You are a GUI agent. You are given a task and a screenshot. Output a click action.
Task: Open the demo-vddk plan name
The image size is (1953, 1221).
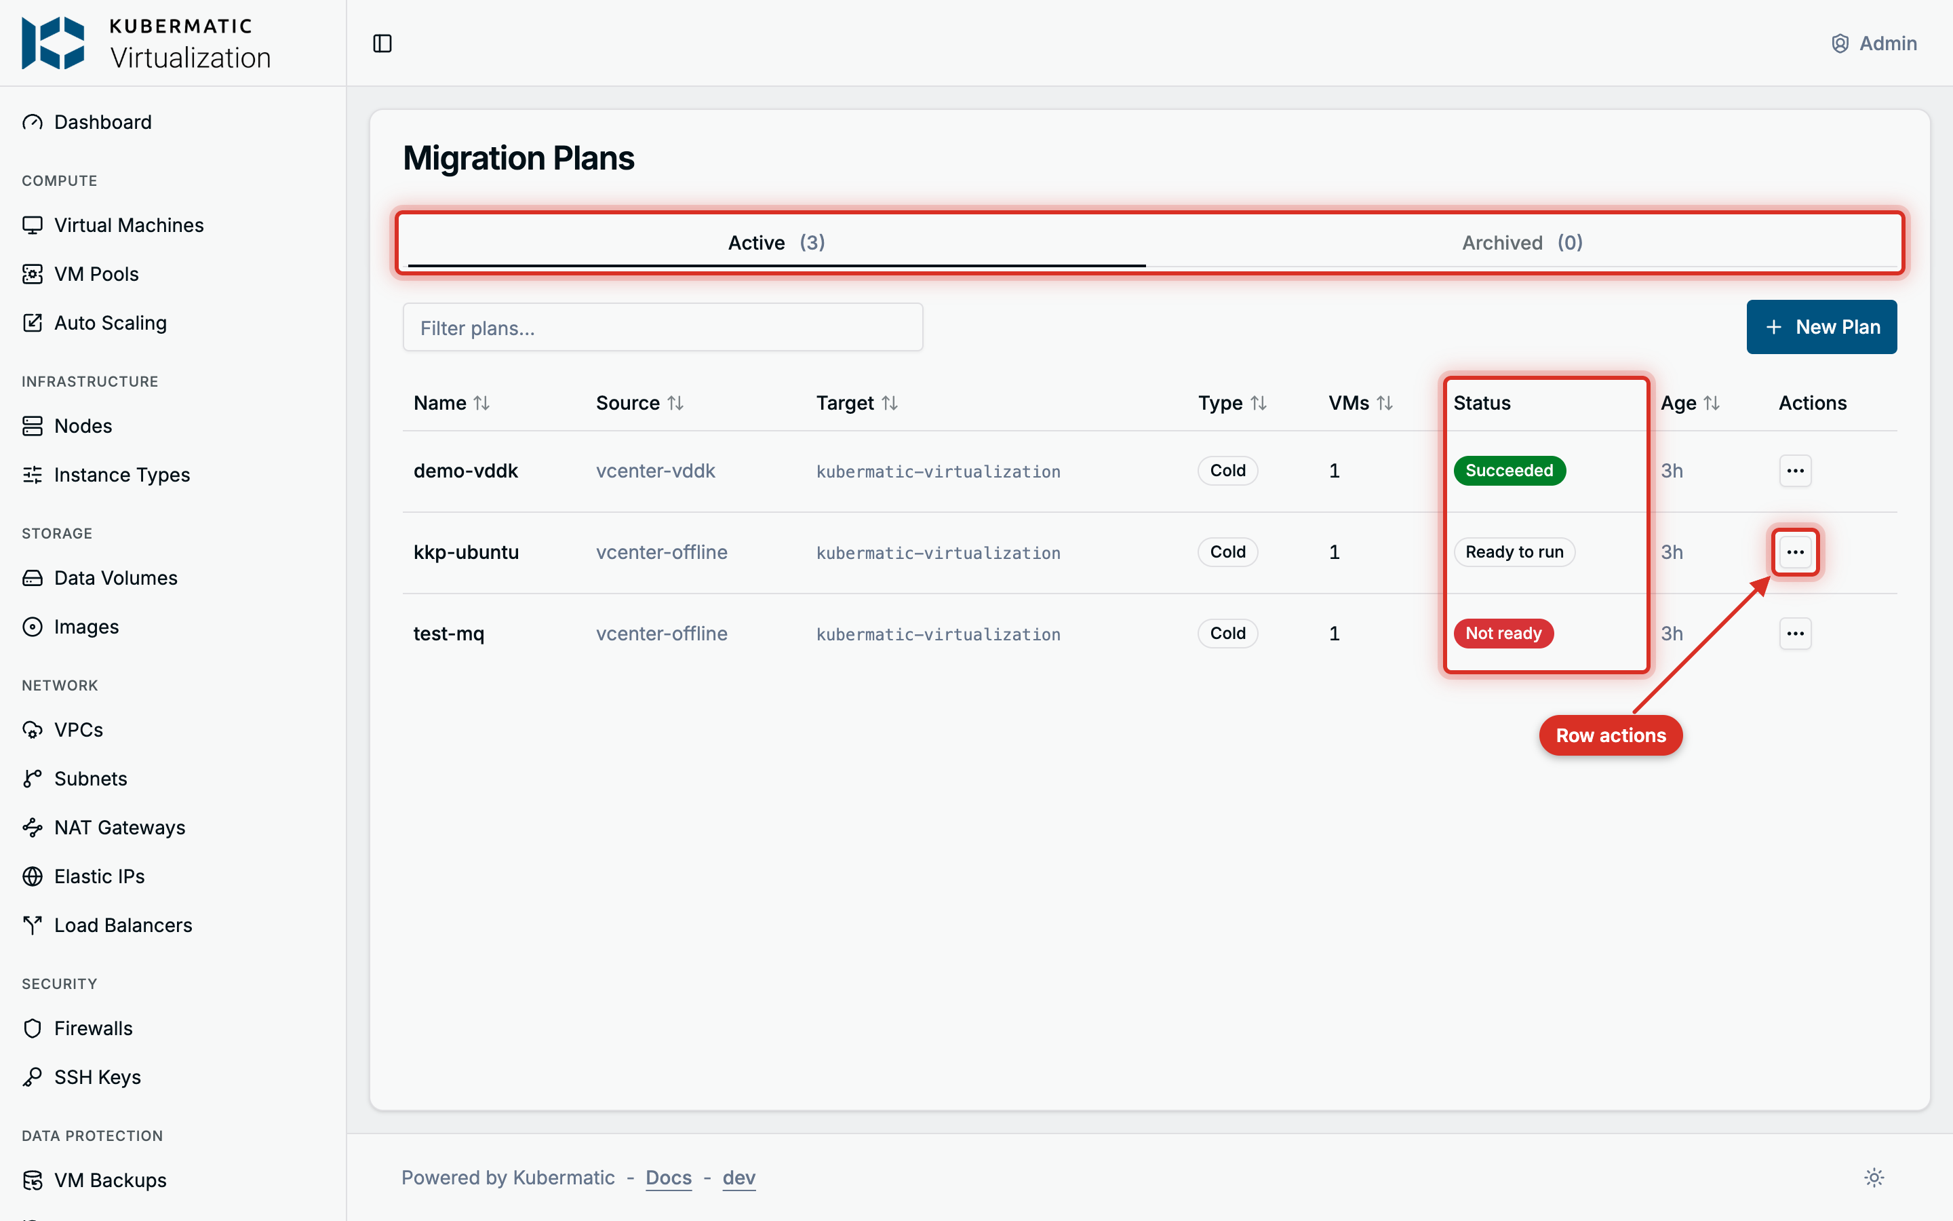466,471
